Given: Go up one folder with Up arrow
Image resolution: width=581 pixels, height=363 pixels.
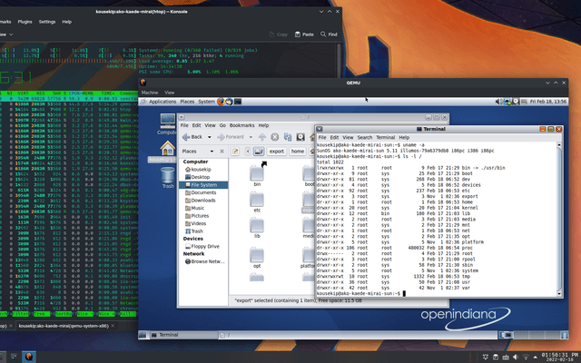Looking at the screenshot, I should click(262, 137).
